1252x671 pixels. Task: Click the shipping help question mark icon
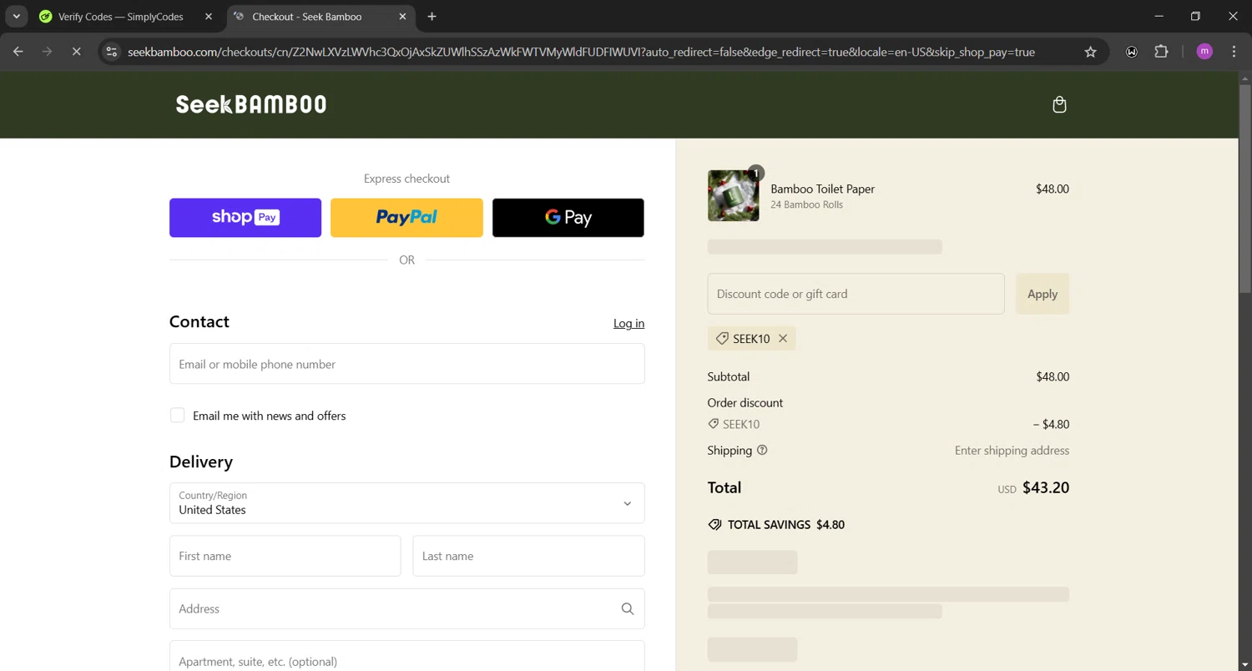(762, 451)
